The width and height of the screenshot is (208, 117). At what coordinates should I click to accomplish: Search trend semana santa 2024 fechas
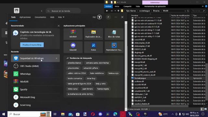click(x=97, y=63)
